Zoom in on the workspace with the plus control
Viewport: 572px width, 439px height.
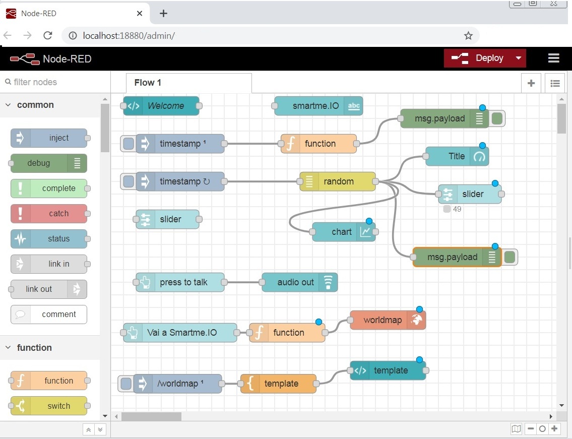pyautogui.click(x=554, y=428)
